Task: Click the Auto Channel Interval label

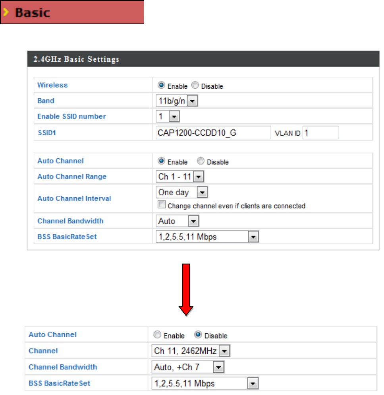Action: tap(74, 198)
